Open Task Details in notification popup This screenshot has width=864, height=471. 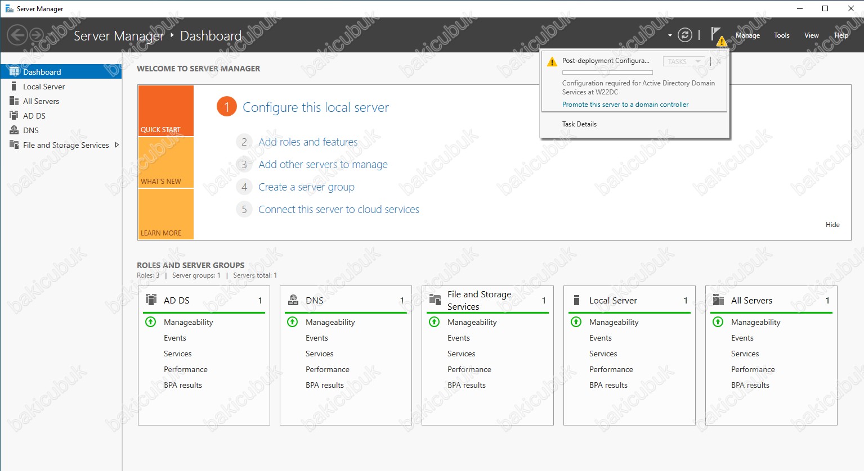click(x=579, y=124)
